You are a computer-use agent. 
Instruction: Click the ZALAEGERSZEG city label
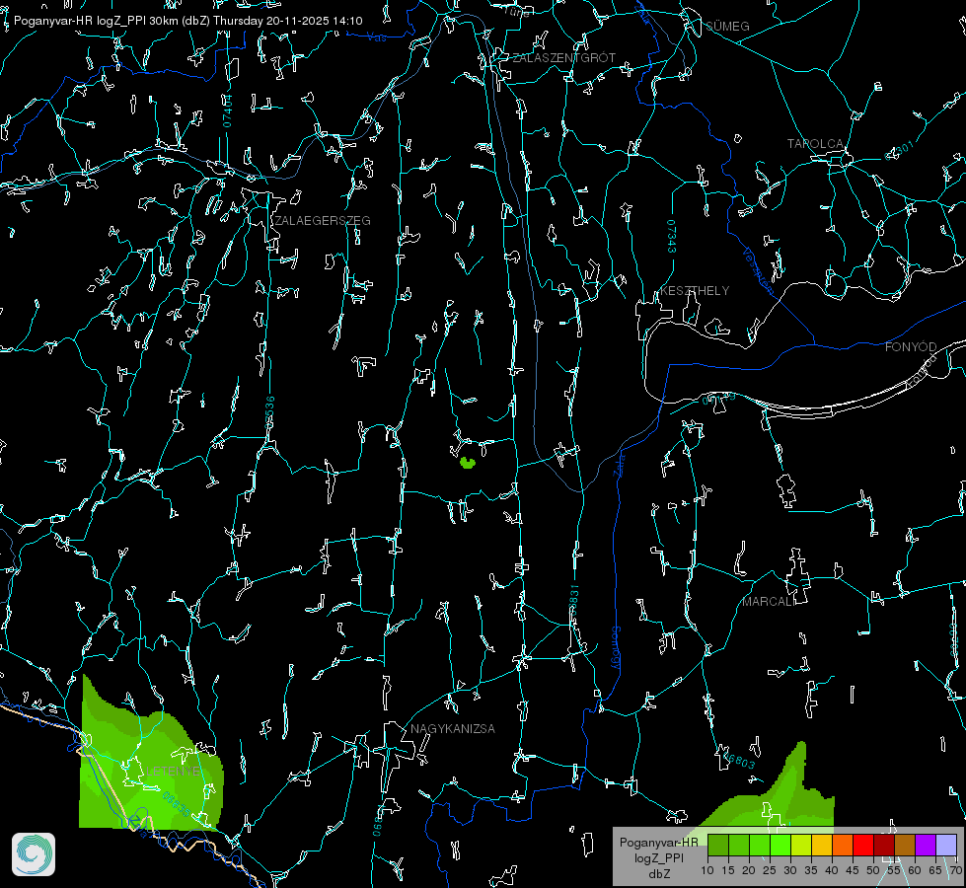coord(323,220)
